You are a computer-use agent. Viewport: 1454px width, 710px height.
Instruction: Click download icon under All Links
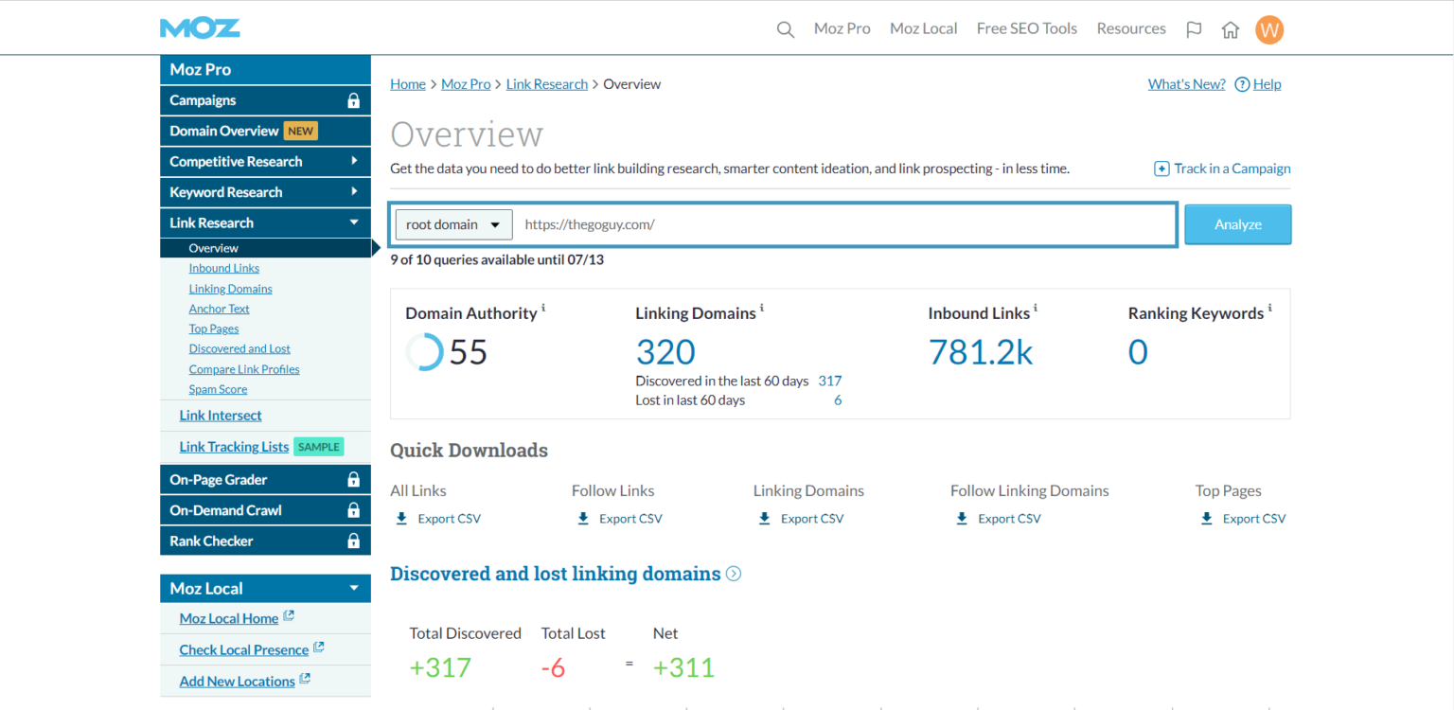pos(401,519)
